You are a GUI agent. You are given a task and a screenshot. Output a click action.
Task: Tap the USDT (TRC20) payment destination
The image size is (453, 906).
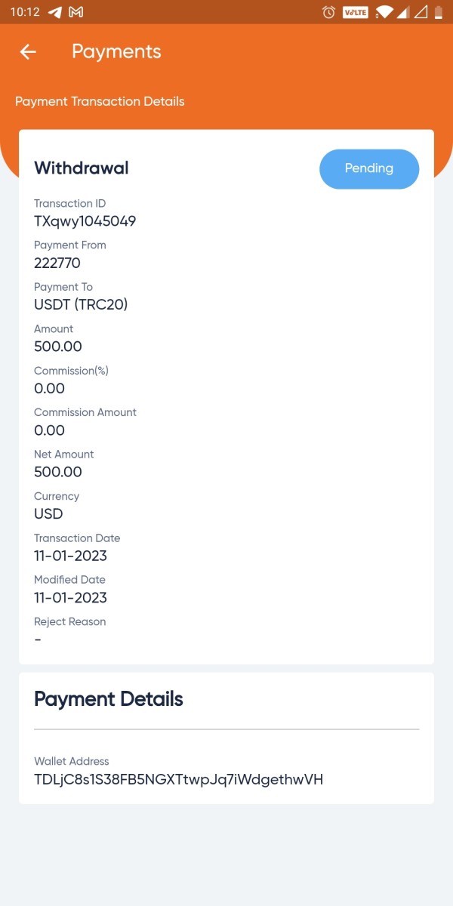coord(81,305)
